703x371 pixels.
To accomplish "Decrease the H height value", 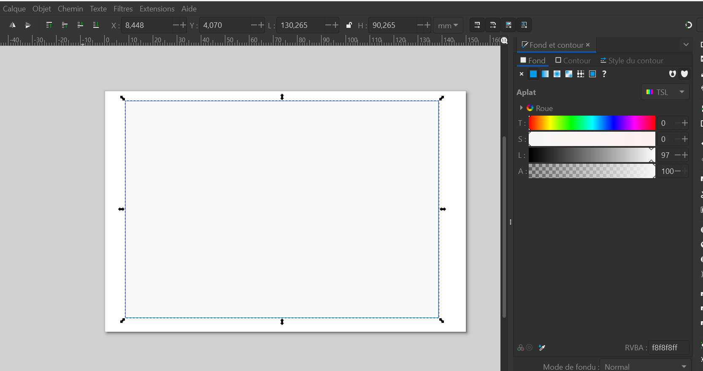I will pos(420,25).
